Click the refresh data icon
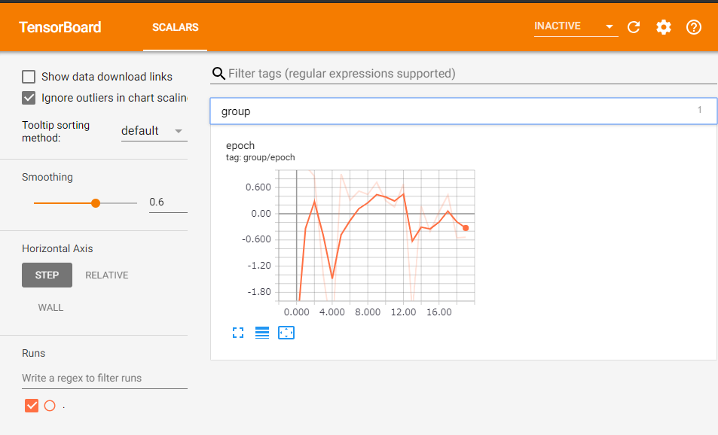The height and width of the screenshot is (435, 718). pyautogui.click(x=633, y=27)
